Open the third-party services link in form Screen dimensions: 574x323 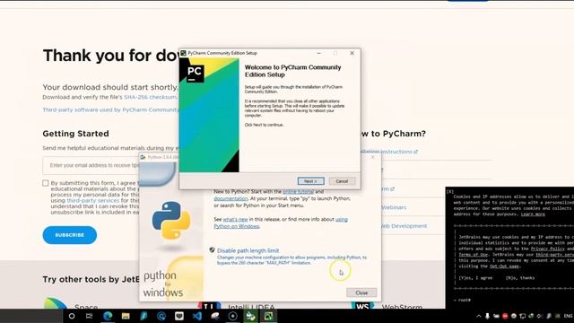93,201
